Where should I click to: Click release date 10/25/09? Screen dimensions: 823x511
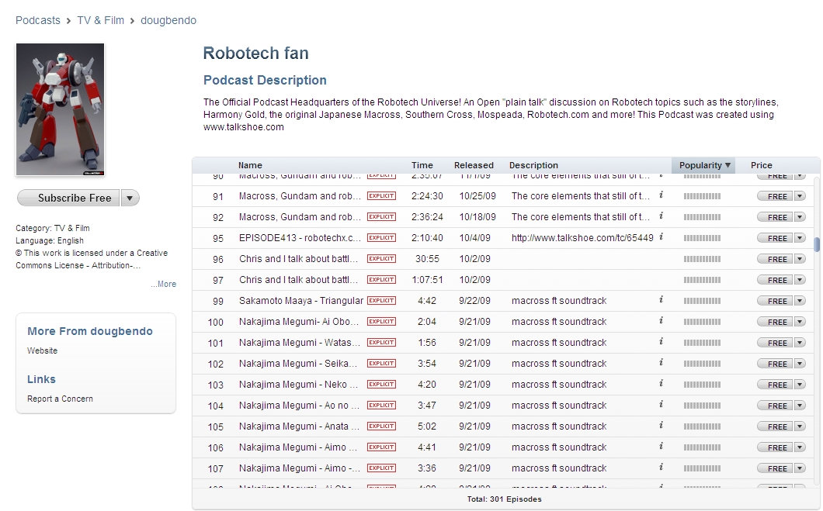477,196
